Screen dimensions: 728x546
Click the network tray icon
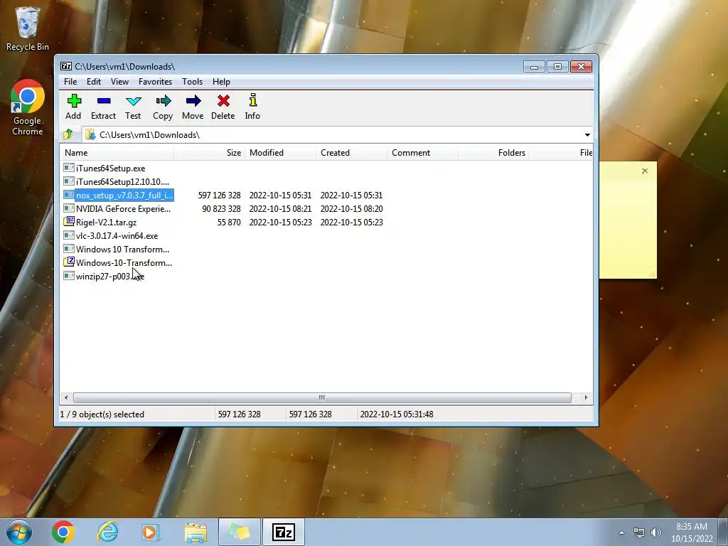(x=639, y=532)
